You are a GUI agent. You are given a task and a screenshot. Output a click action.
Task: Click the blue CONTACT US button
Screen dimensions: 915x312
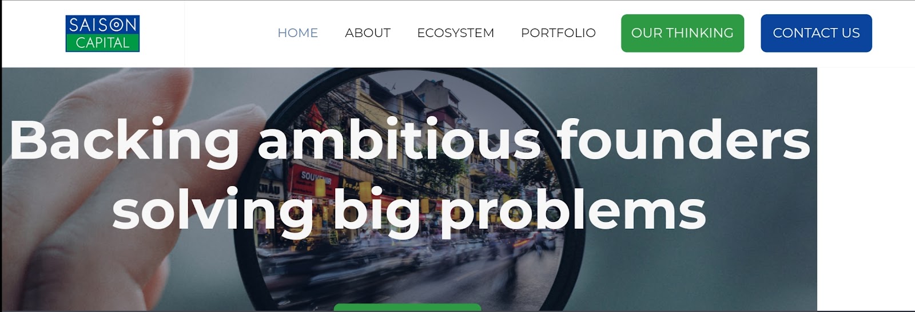[x=816, y=33]
